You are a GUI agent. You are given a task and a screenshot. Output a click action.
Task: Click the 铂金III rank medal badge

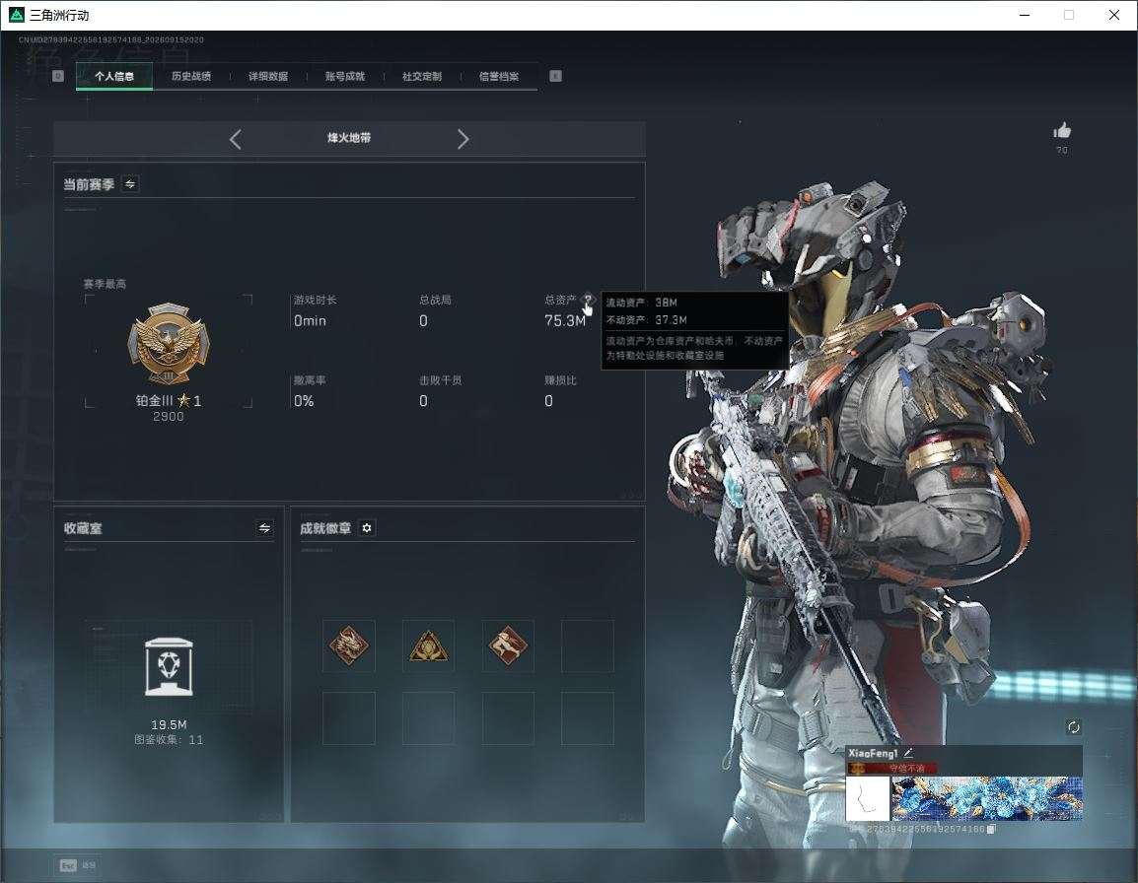[x=169, y=343]
